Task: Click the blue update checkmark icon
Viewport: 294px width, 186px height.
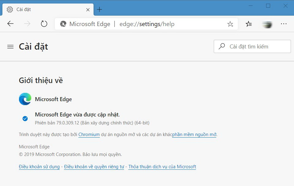Action: 25,119
